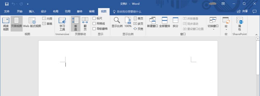This screenshot has height=96, width=260.
Task: Click View Side by Side (并排查看)
Action: (191, 18)
